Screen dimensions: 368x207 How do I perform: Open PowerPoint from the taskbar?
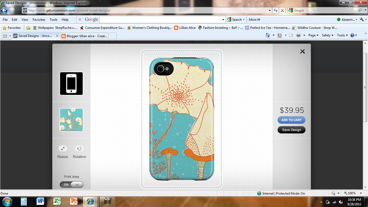point(74,202)
